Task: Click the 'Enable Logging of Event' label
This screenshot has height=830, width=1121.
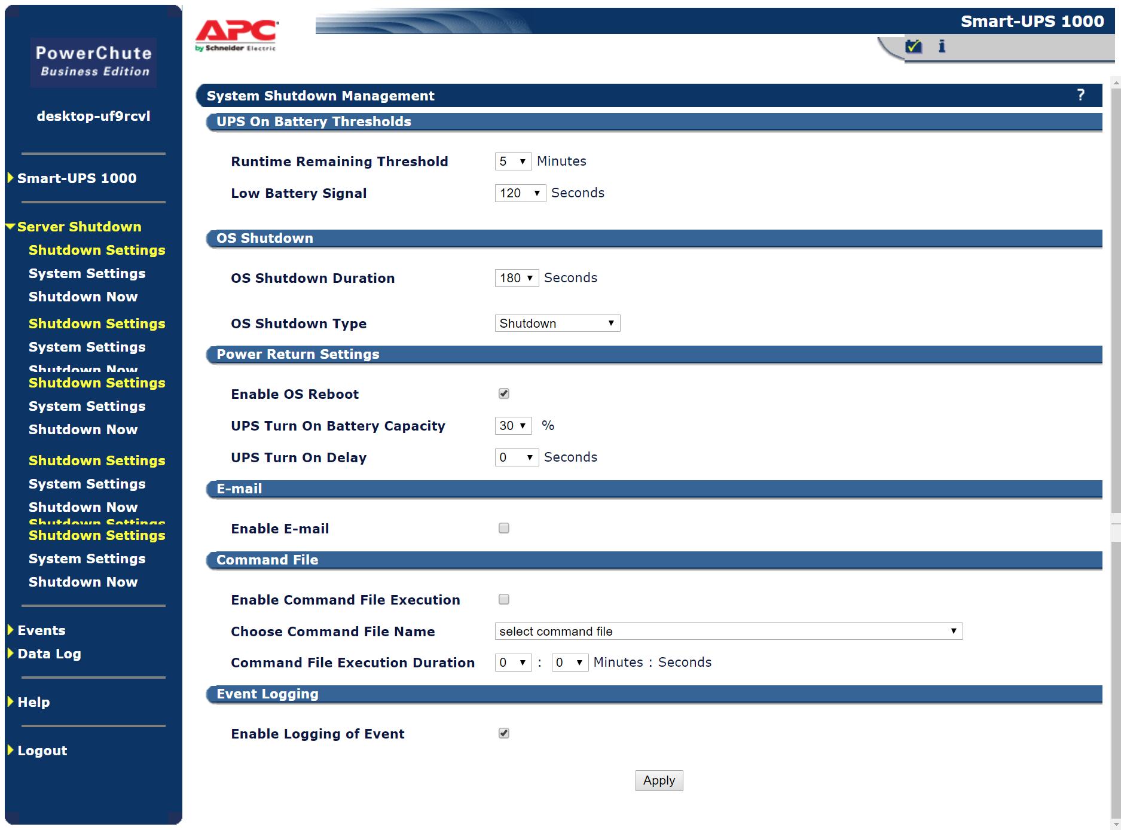Action: tap(317, 734)
